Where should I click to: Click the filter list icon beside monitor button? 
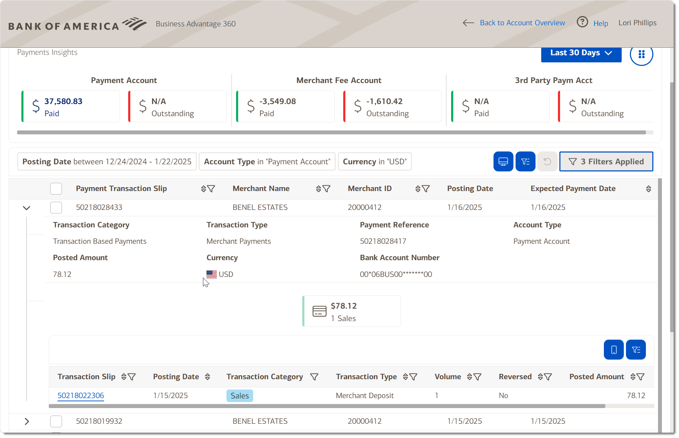525,161
